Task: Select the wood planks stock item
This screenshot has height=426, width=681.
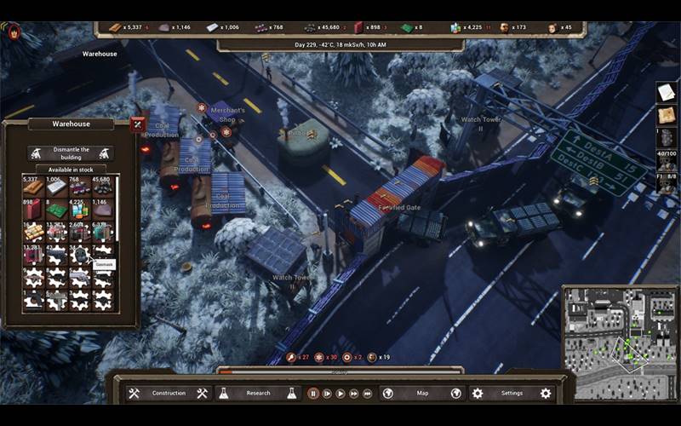Action: point(33,187)
